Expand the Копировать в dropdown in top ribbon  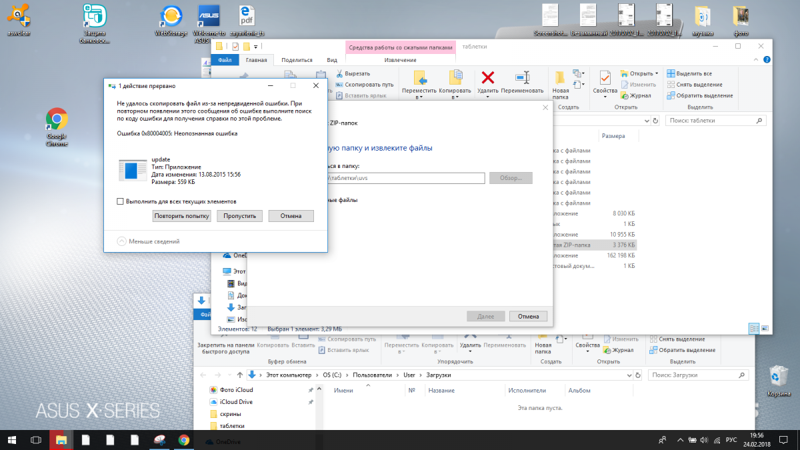click(455, 97)
